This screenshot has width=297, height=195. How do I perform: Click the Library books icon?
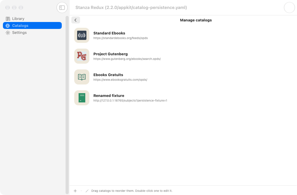click(x=8, y=19)
